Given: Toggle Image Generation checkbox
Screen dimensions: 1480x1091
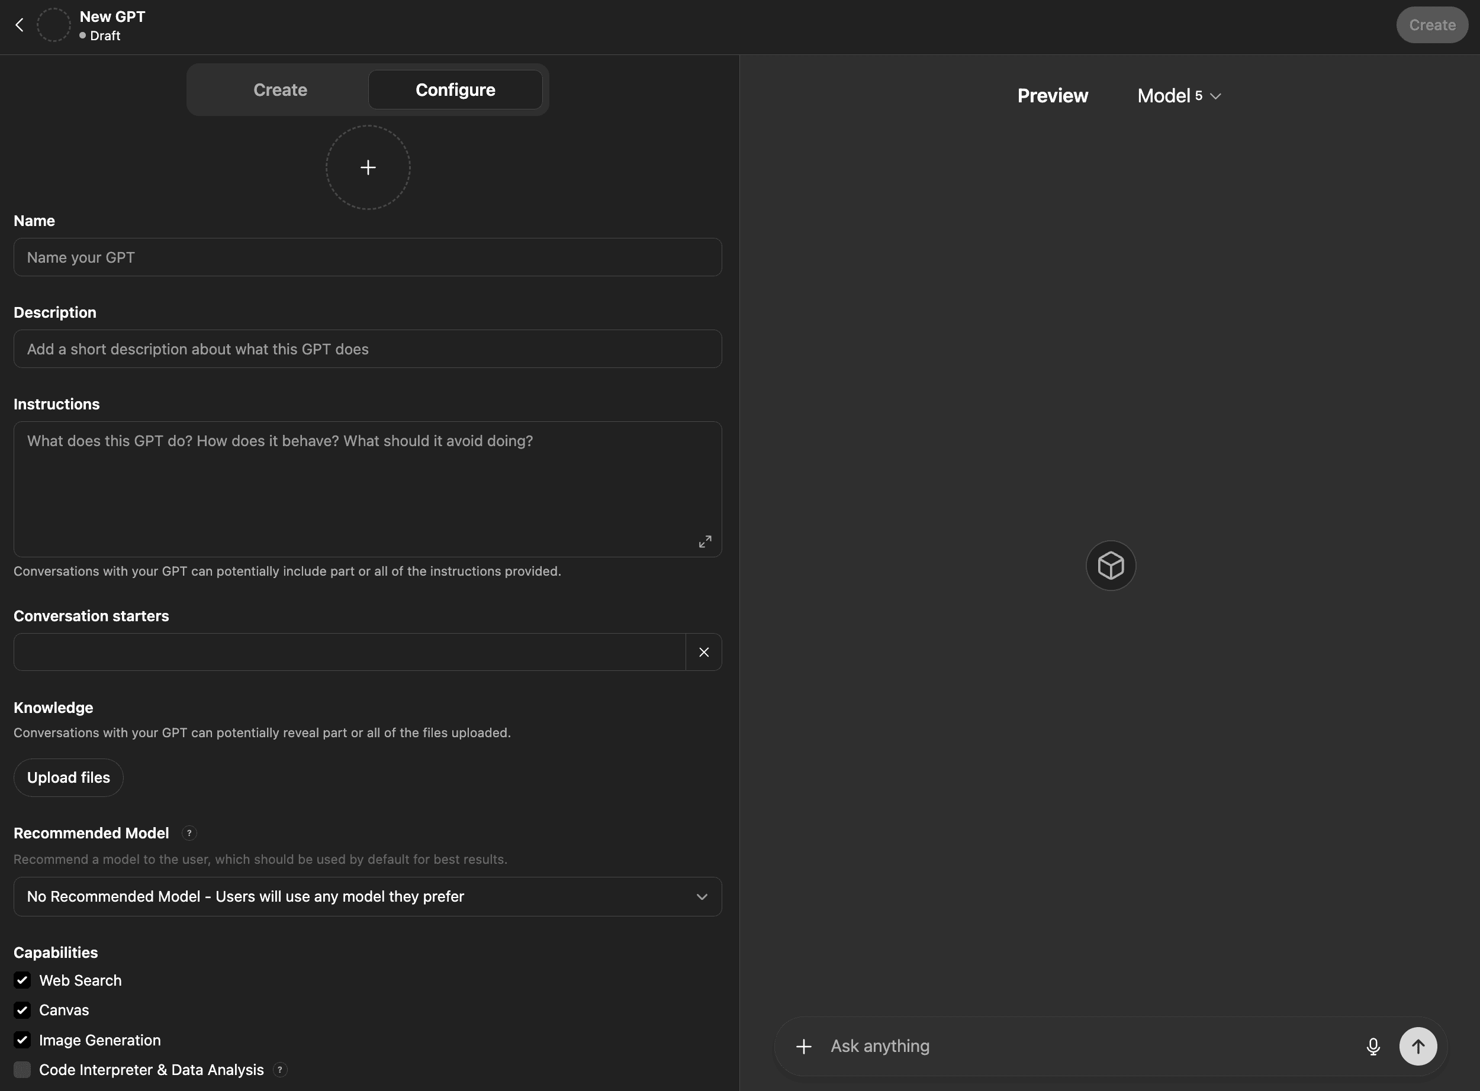Looking at the screenshot, I should point(22,1040).
